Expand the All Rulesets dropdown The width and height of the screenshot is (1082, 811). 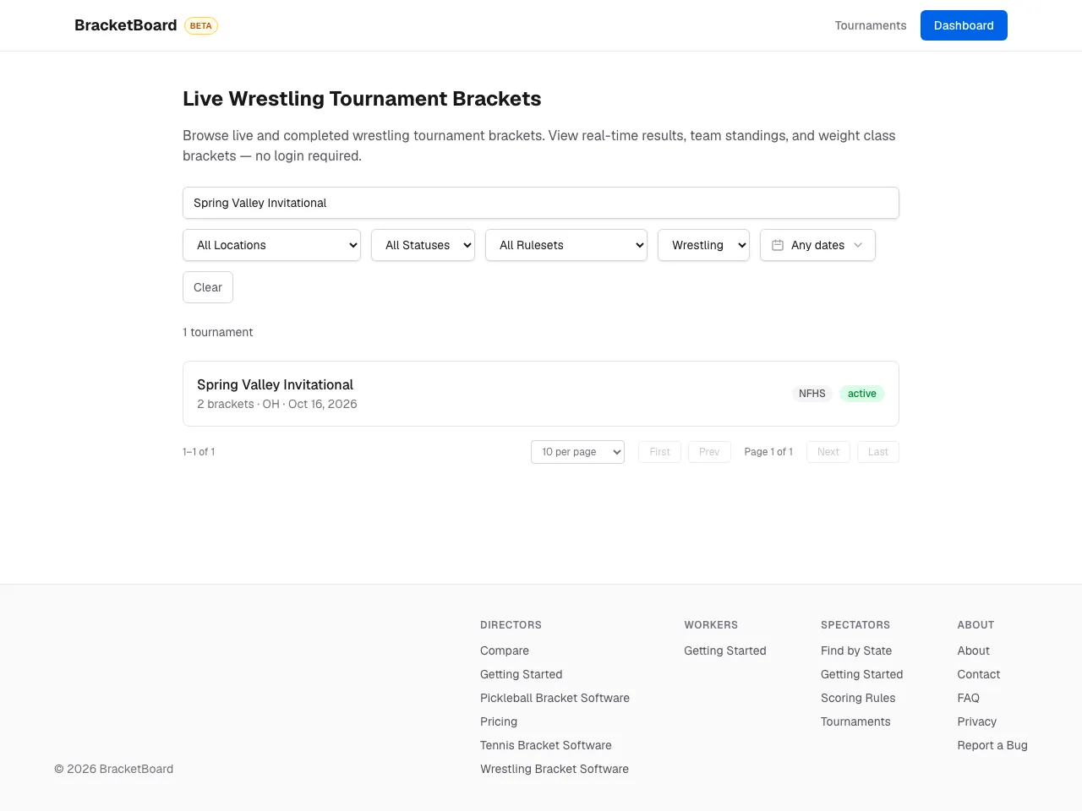pos(566,245)
